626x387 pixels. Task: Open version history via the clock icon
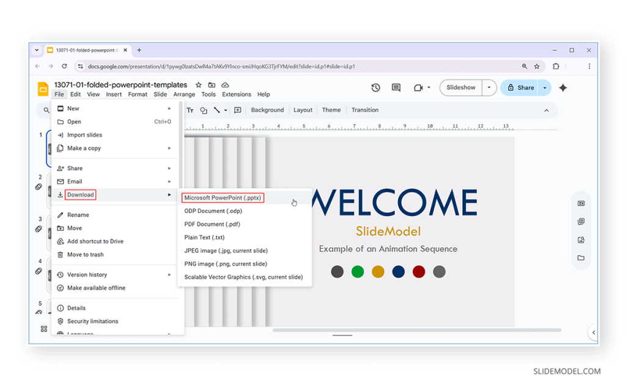point(376,87)
